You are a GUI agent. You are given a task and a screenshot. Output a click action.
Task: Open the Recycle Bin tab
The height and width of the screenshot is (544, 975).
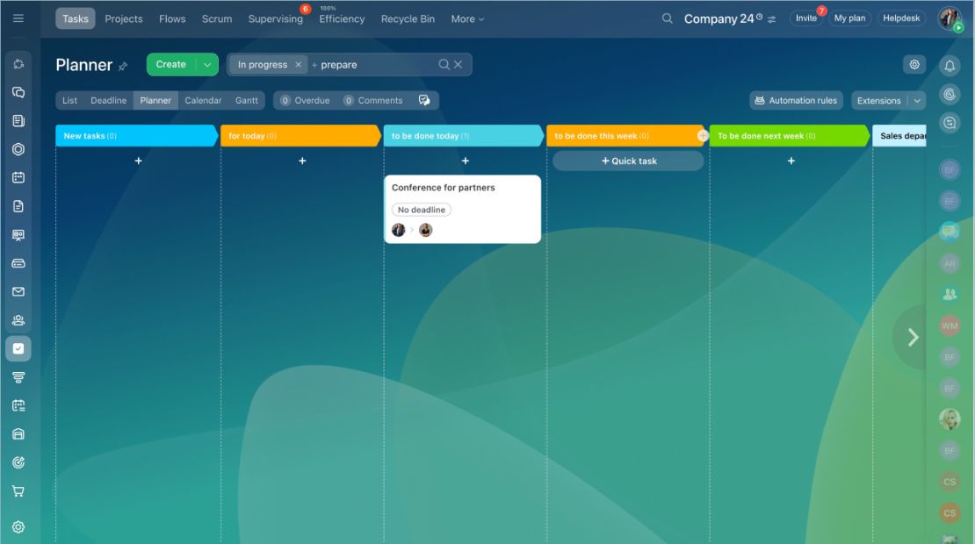pos(408,19)
